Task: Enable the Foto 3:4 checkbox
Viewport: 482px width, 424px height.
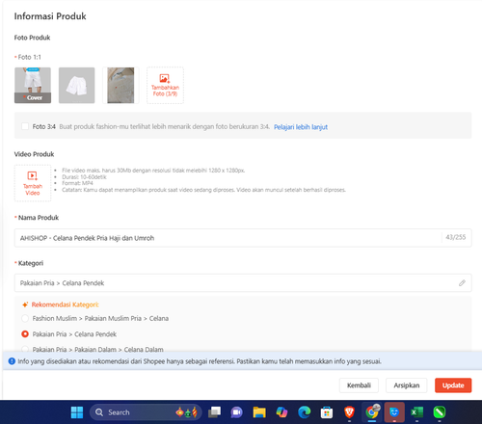Action: (25, 126)
